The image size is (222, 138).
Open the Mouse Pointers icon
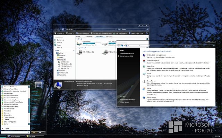point(144,81)
